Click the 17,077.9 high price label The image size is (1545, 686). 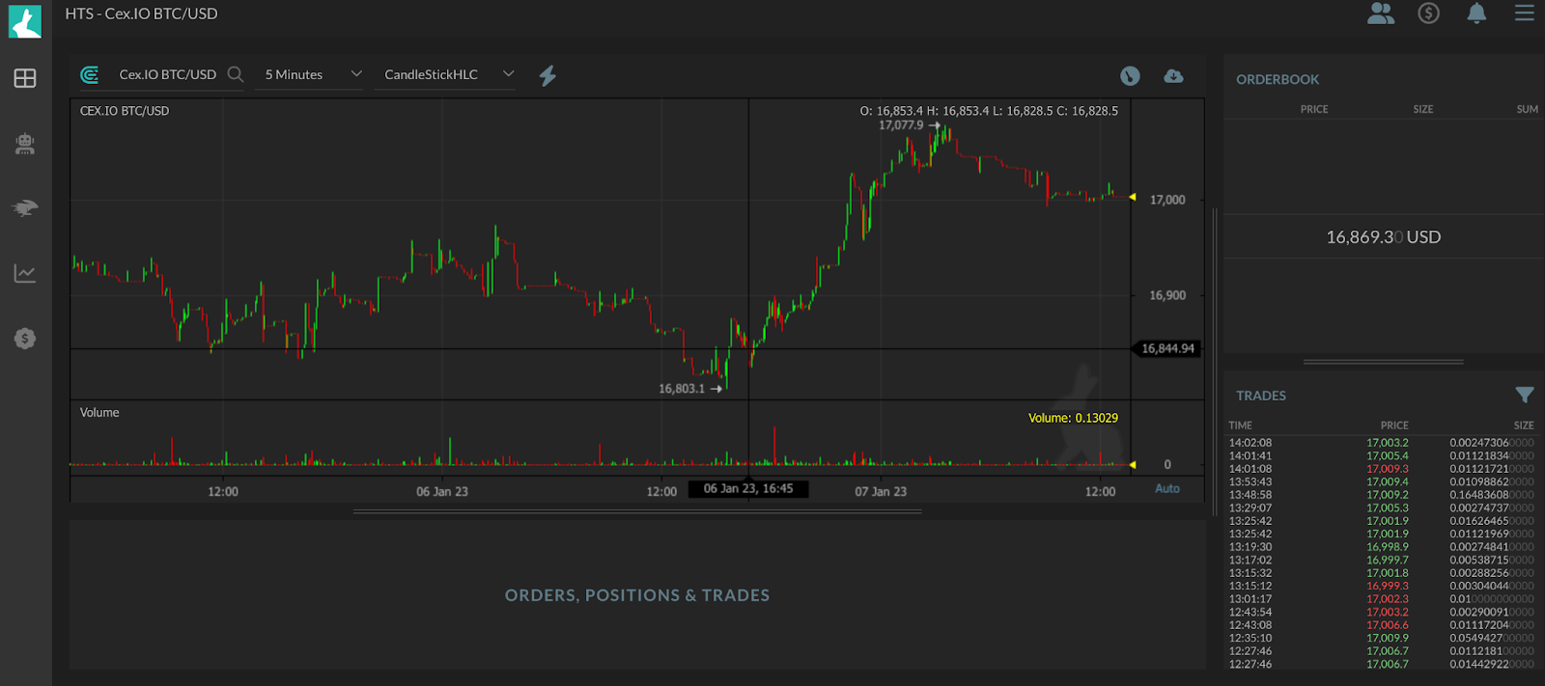[x=901, y=125]
